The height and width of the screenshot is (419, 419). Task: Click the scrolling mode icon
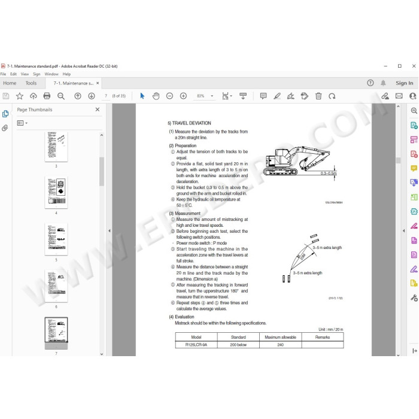(x=243, y=96)
